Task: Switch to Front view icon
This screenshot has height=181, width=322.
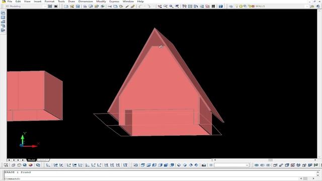Action: [166, 165]
